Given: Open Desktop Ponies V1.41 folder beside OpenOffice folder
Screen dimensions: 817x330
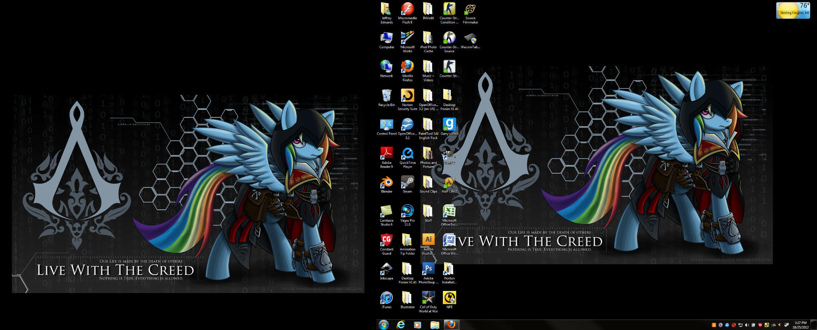Looking at the screenshot, I should 449,100.
